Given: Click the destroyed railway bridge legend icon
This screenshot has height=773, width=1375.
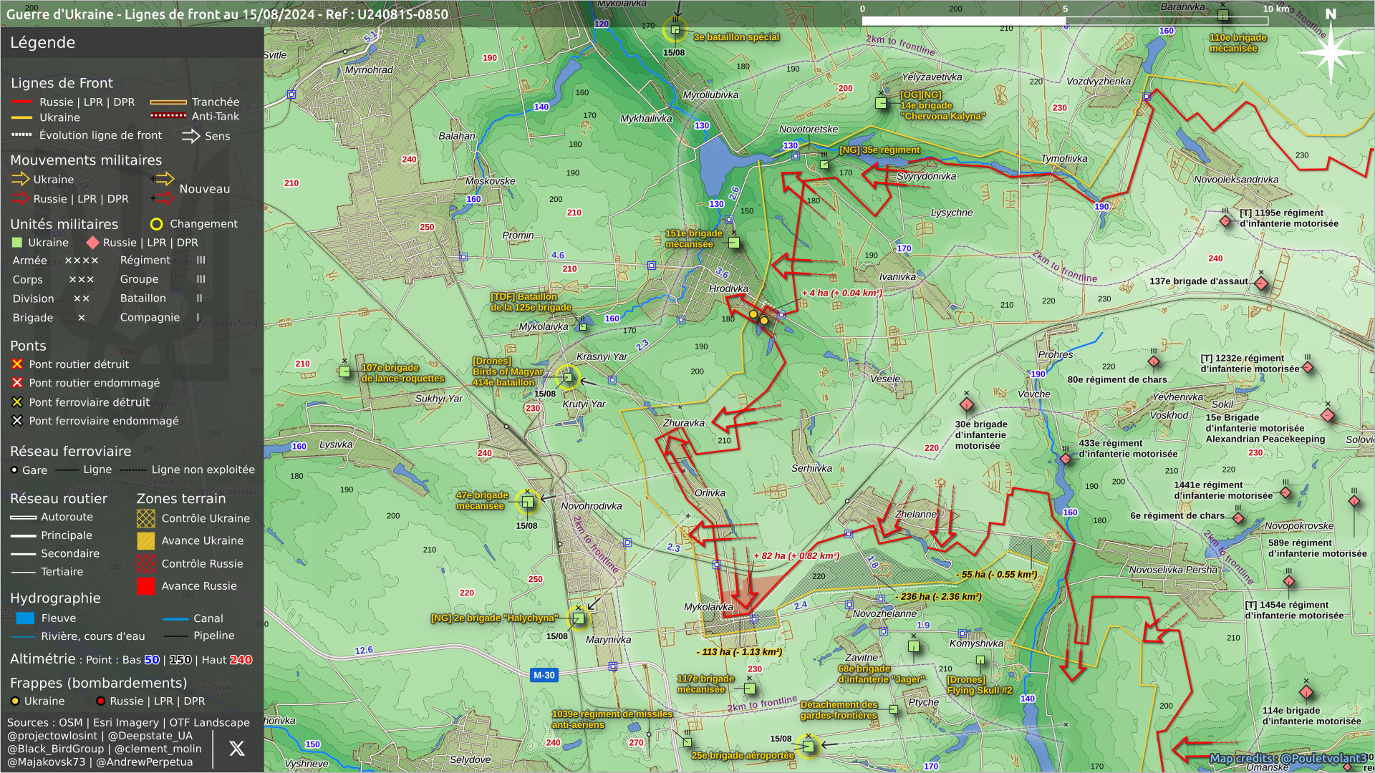Looking at the screenshot, I should [17, 402].
